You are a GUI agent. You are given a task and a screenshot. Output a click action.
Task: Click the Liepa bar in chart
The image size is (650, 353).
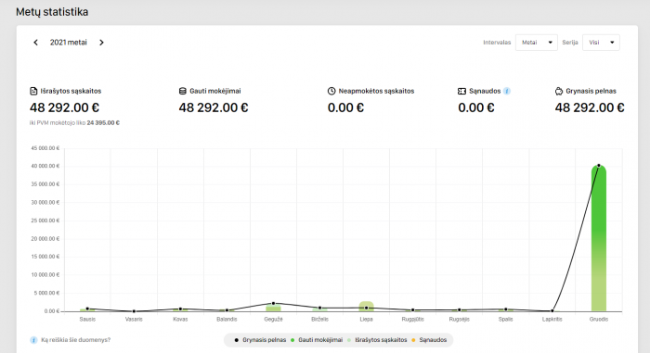click(366, 307)
